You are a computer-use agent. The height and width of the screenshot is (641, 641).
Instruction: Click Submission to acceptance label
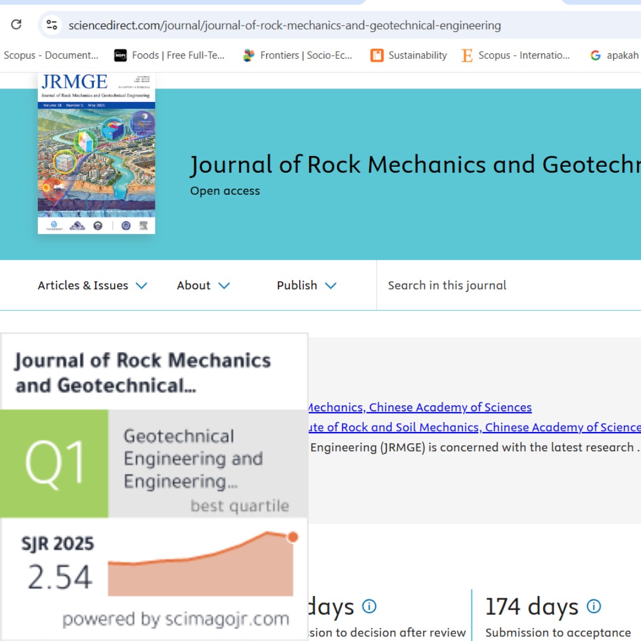(x=558, y=633)
